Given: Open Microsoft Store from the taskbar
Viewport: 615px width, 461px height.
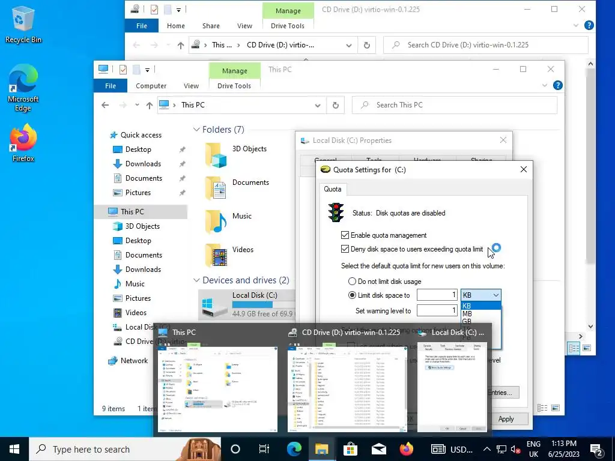Looking at the screenshot, I should point(350,449).
